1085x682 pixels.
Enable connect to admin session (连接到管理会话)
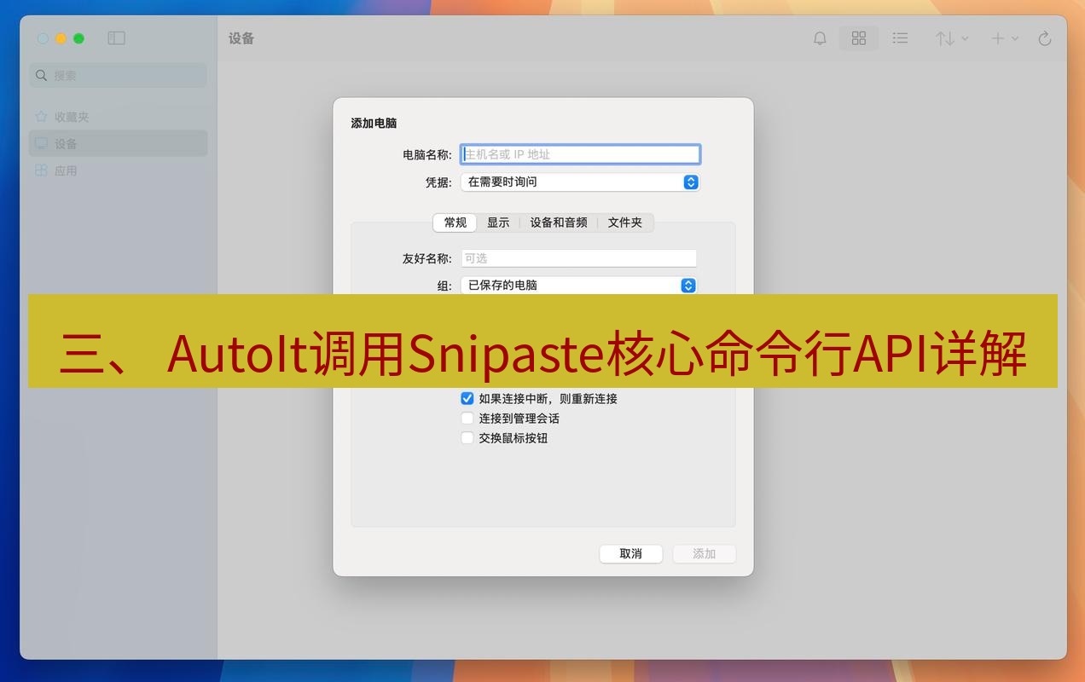click(x=467, y=418)
